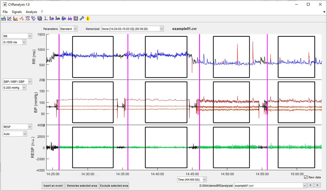Screen dimensions: 327x191
Task: Click the 14:55:00 time axis label
Action: pos(262,174)
